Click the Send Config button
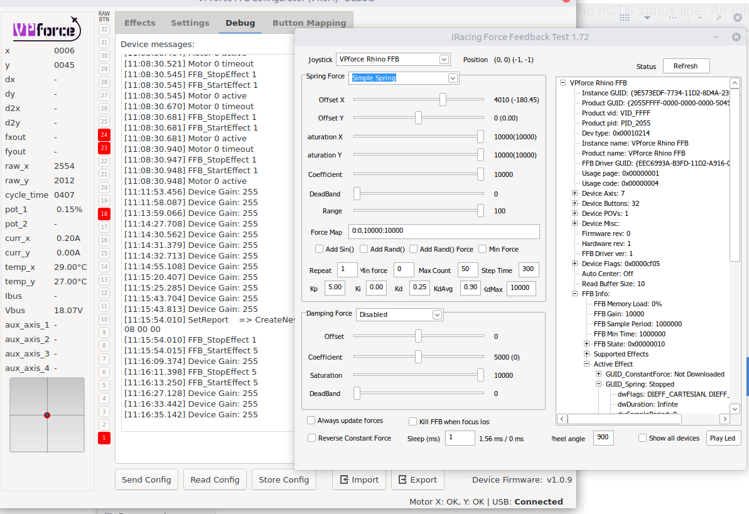Image resolution: width=749 pixels, height=514 pixels. click(146, 479)
